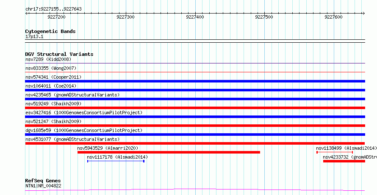Click the thin red feature under nsv1138499
377x195 pixels.
[335, 152]
